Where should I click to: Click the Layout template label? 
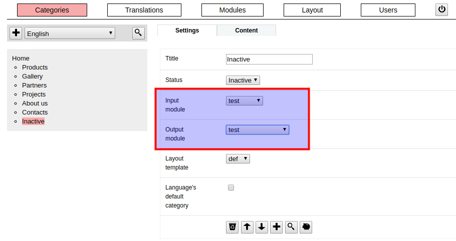point(177,162)
